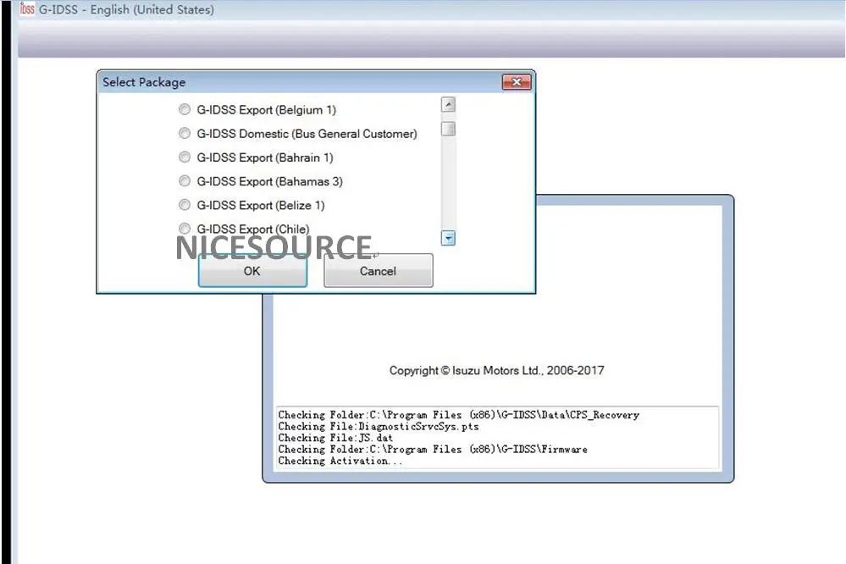
Task: Click the G-IDSS app icon in title bar
Action: click(27, 9)
